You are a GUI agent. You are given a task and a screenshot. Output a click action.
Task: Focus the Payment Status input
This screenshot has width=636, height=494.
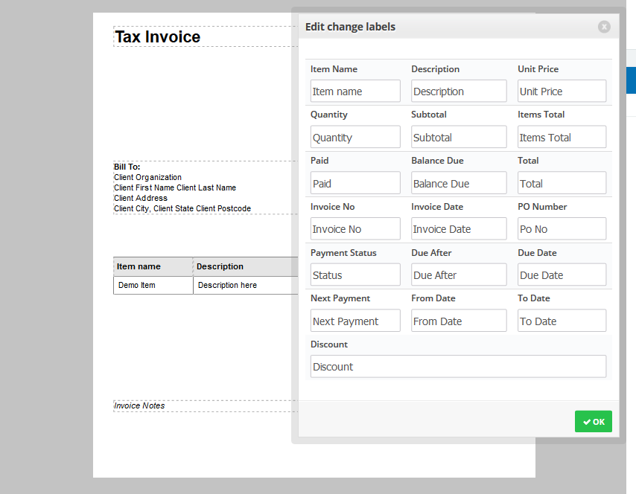pos(355,275)
